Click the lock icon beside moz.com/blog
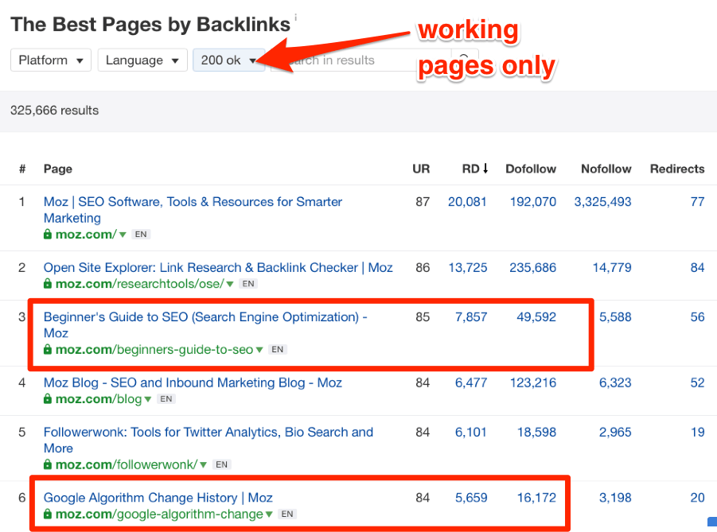 pyautogui.click(x=48, y=399)
